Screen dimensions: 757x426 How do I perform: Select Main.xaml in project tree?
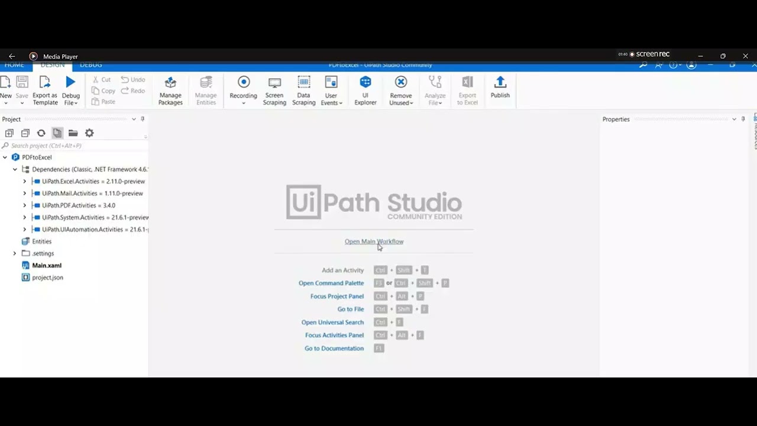tap(47, 266)
